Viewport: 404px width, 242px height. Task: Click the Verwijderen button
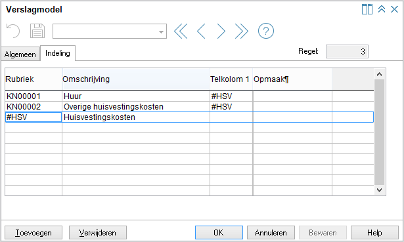coord(98,232)
